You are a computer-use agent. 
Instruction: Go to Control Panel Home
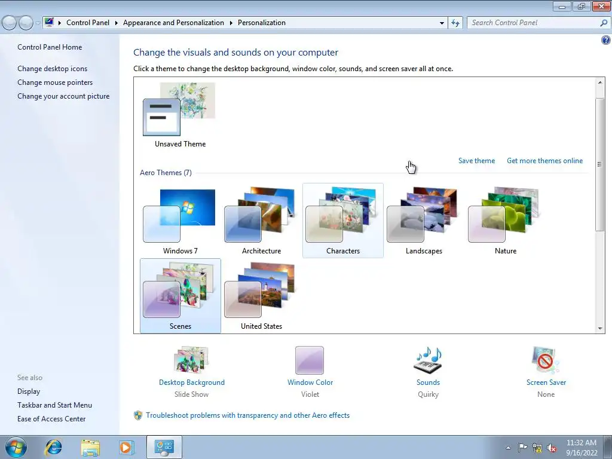tap(50, 47)
